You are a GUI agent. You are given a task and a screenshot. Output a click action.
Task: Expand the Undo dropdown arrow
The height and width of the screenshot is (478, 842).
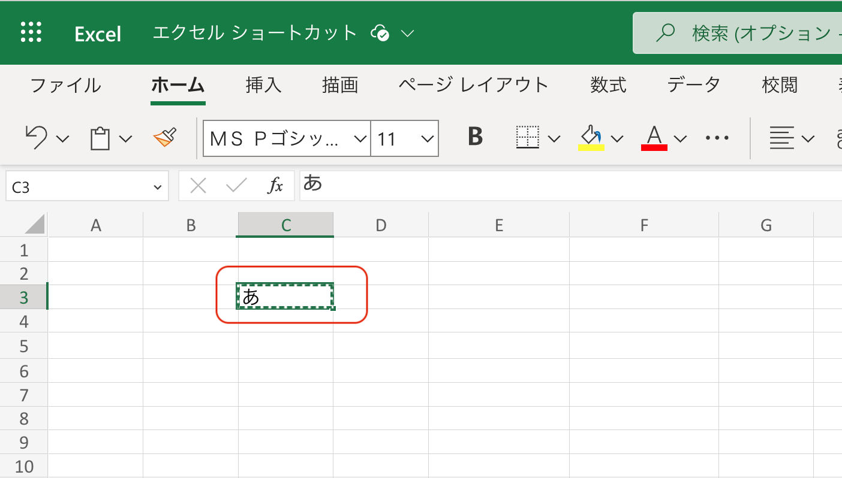[62, 139]
